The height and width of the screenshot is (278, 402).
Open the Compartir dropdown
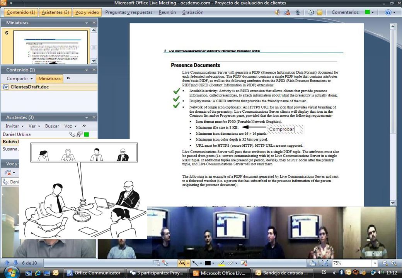point(19,79)
